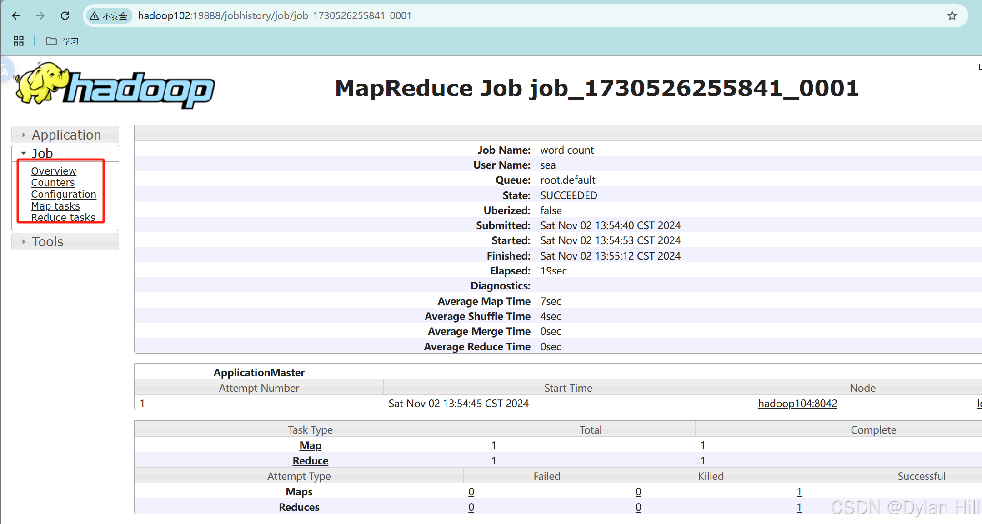Open the apps grid icon in bookmarks bar

point(19,41)
